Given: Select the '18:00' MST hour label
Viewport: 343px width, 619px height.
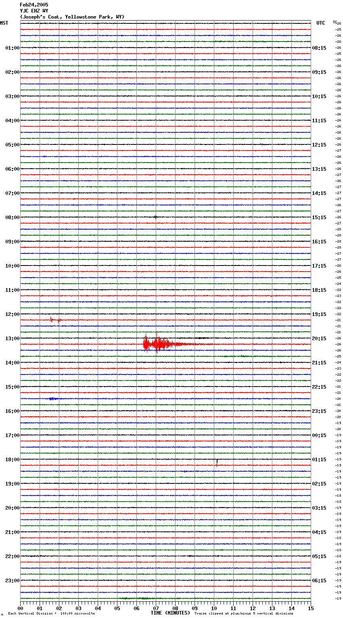Looking at the screenshot, I should point(13,460).
